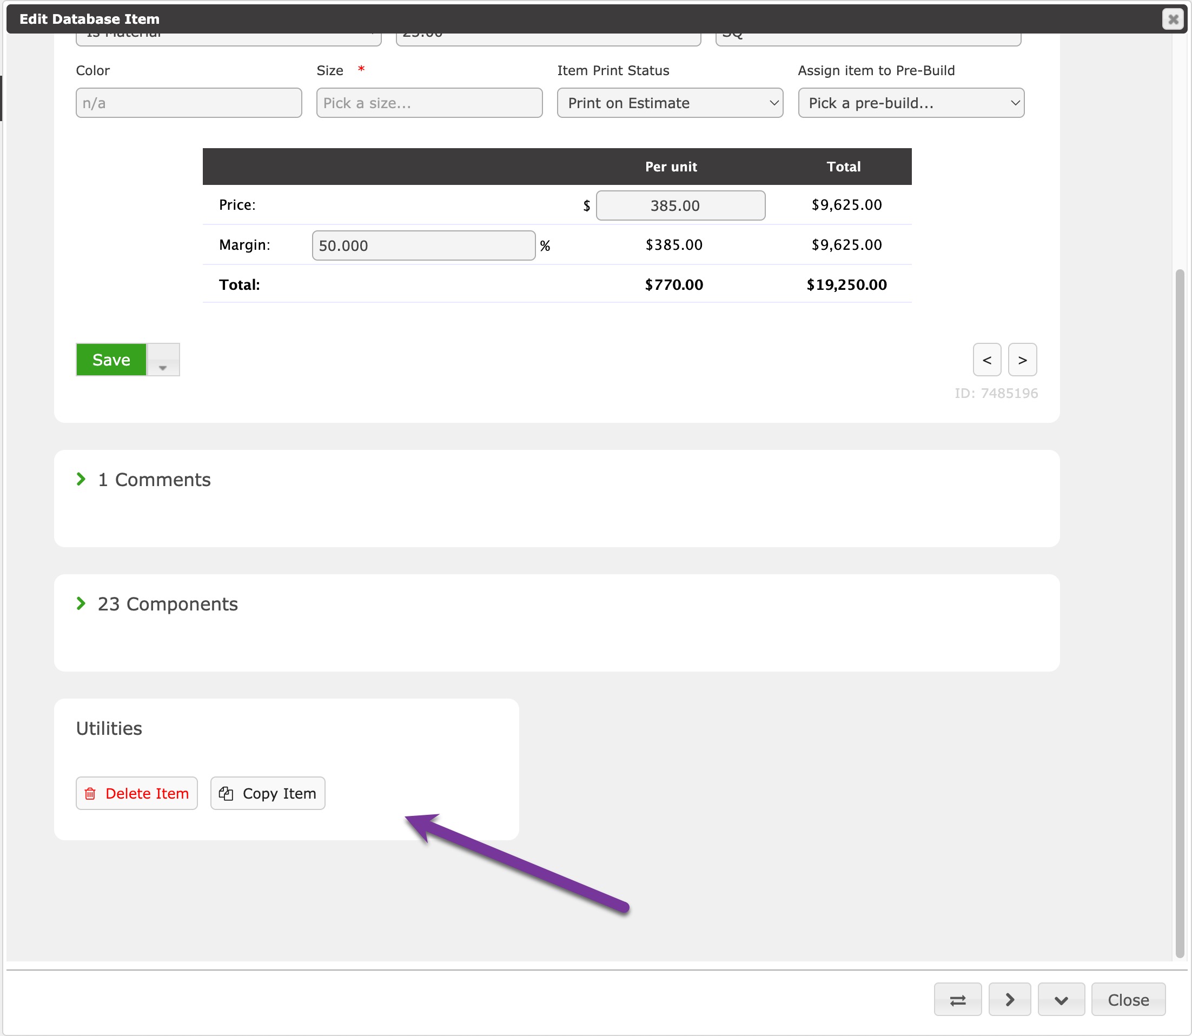Click the right chevron icon in footer
The width and height of the screenshot is (1192, 1036).
tap(1009, 1000)
